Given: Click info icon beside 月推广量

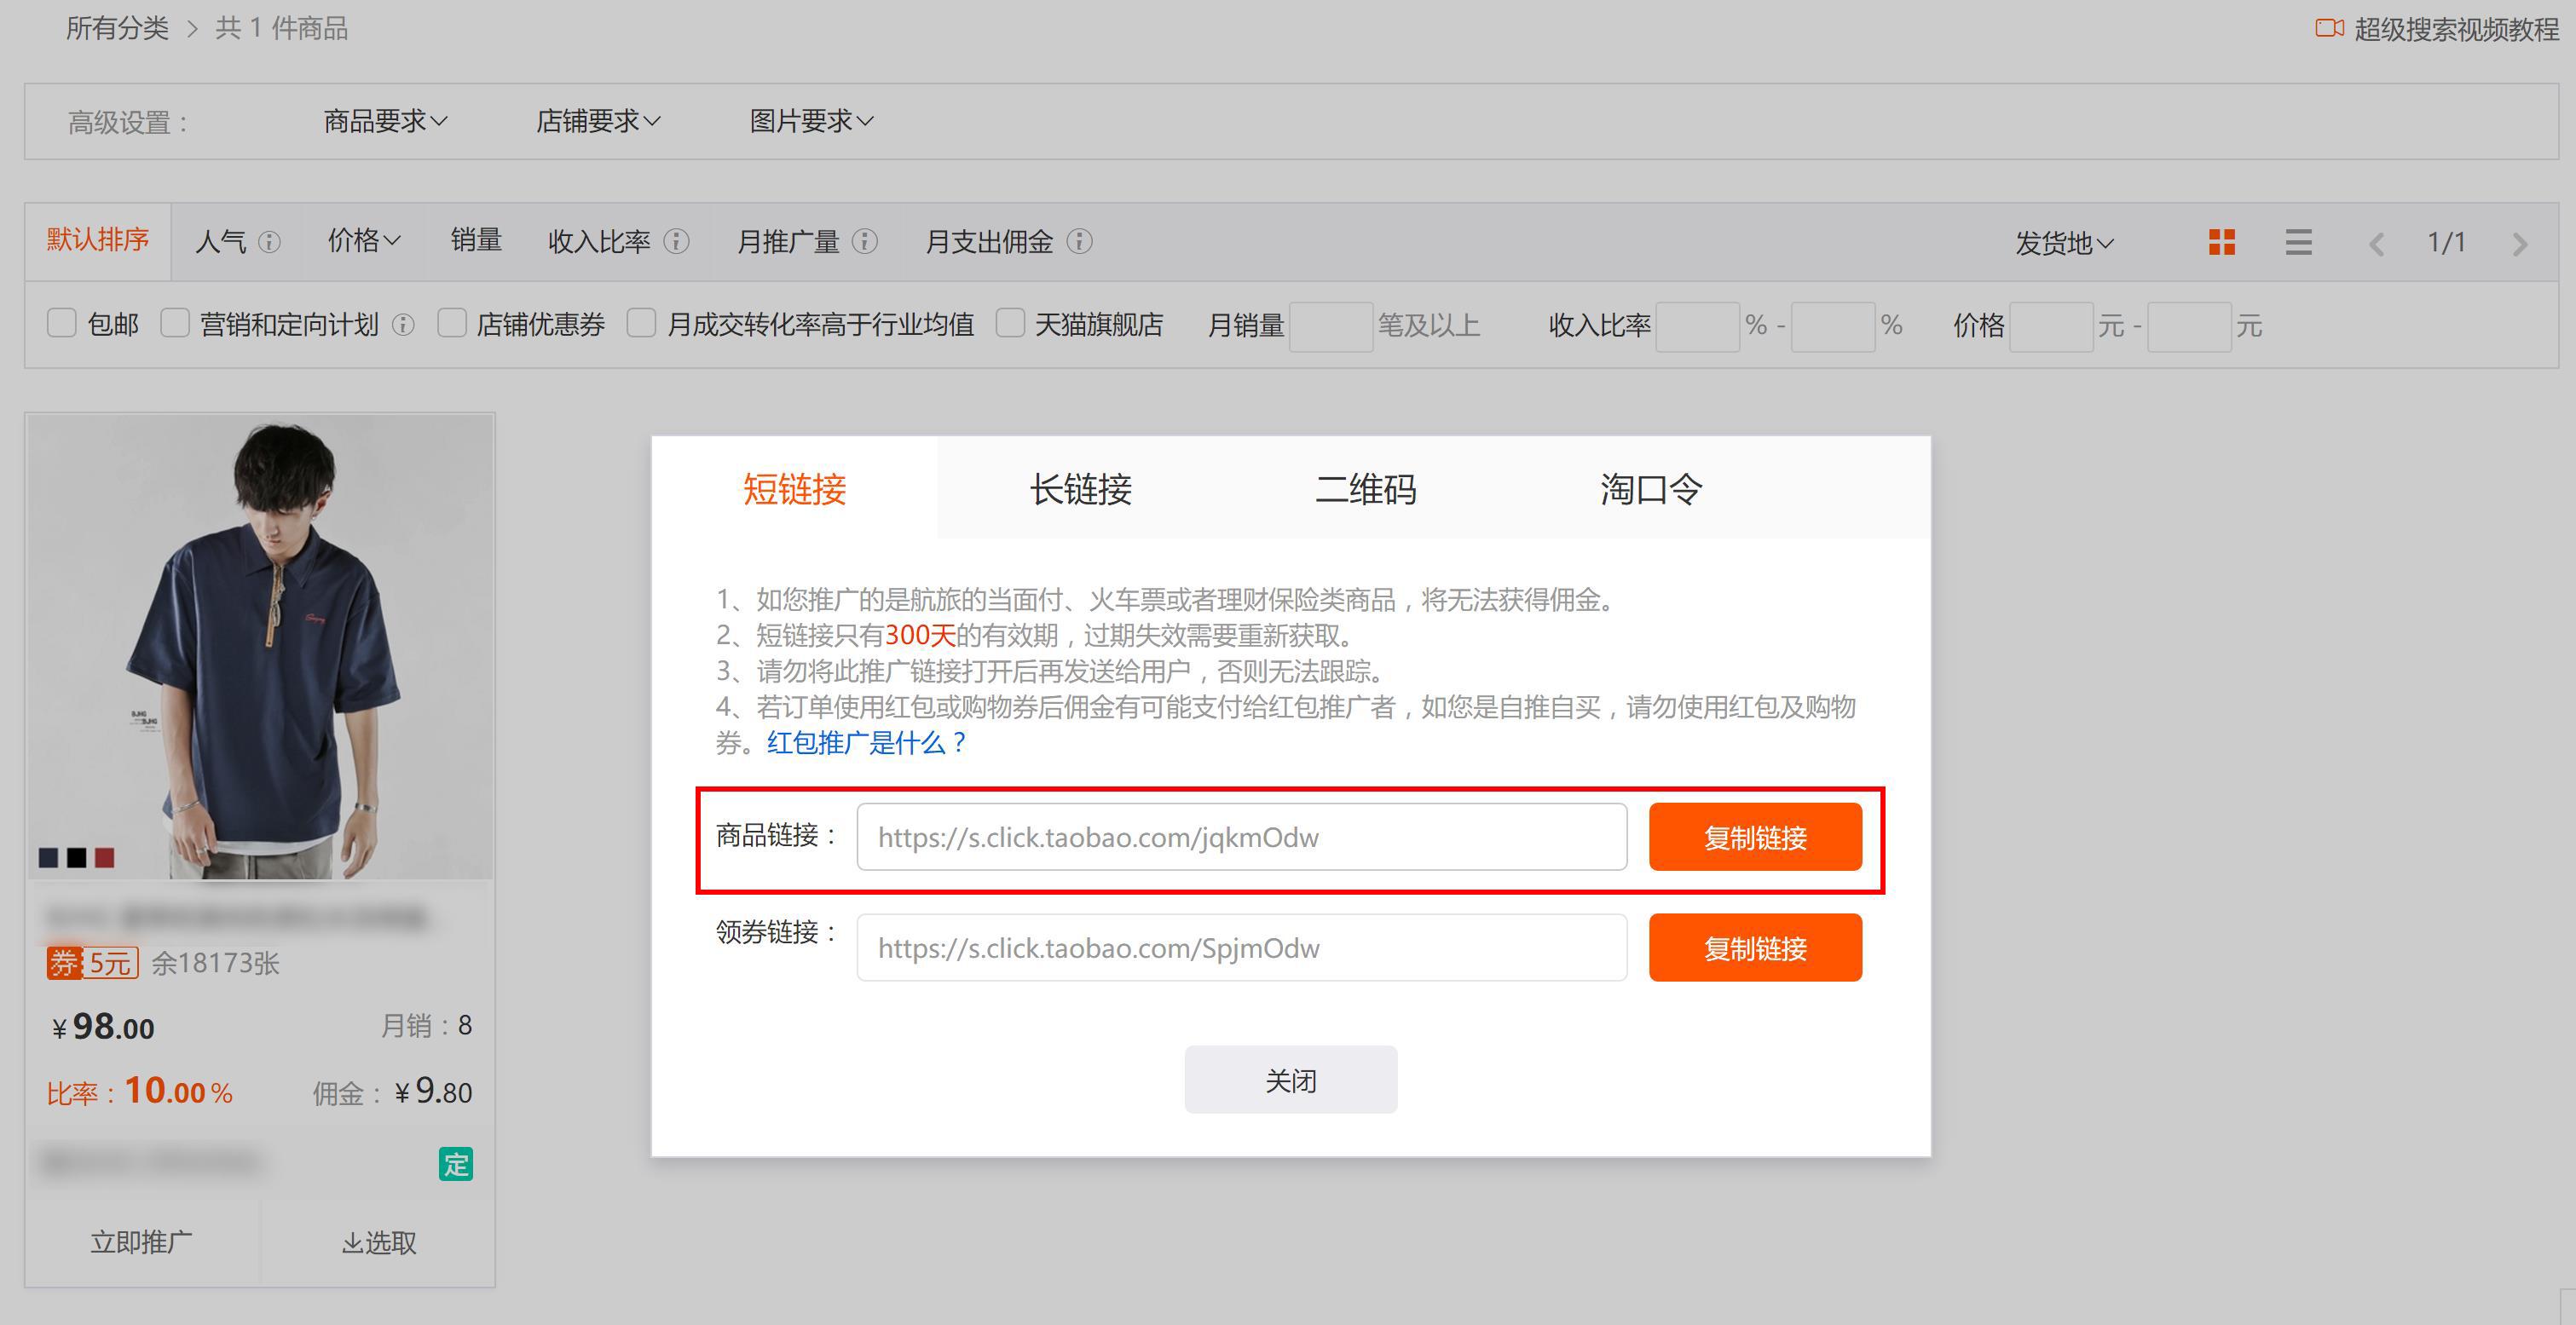Looking at the screenshot, I should pos(865,242).
